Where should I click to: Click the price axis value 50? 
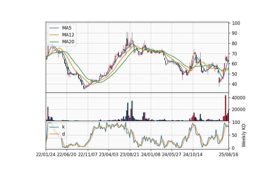235,74
